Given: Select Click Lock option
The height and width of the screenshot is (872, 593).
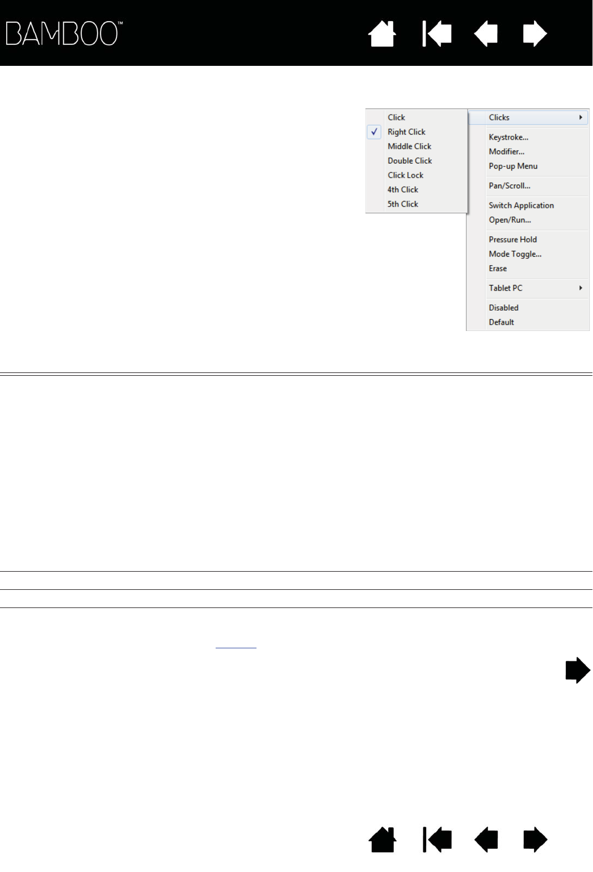Looking at the screenshot, I should point(417,175).
